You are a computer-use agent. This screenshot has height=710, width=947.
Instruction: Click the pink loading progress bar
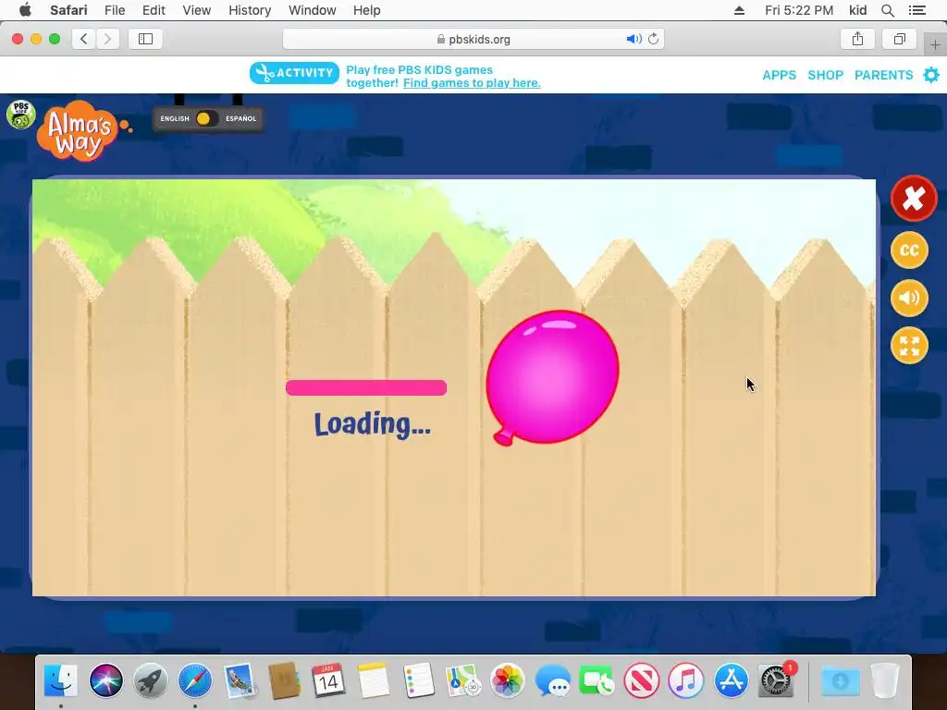366,387
